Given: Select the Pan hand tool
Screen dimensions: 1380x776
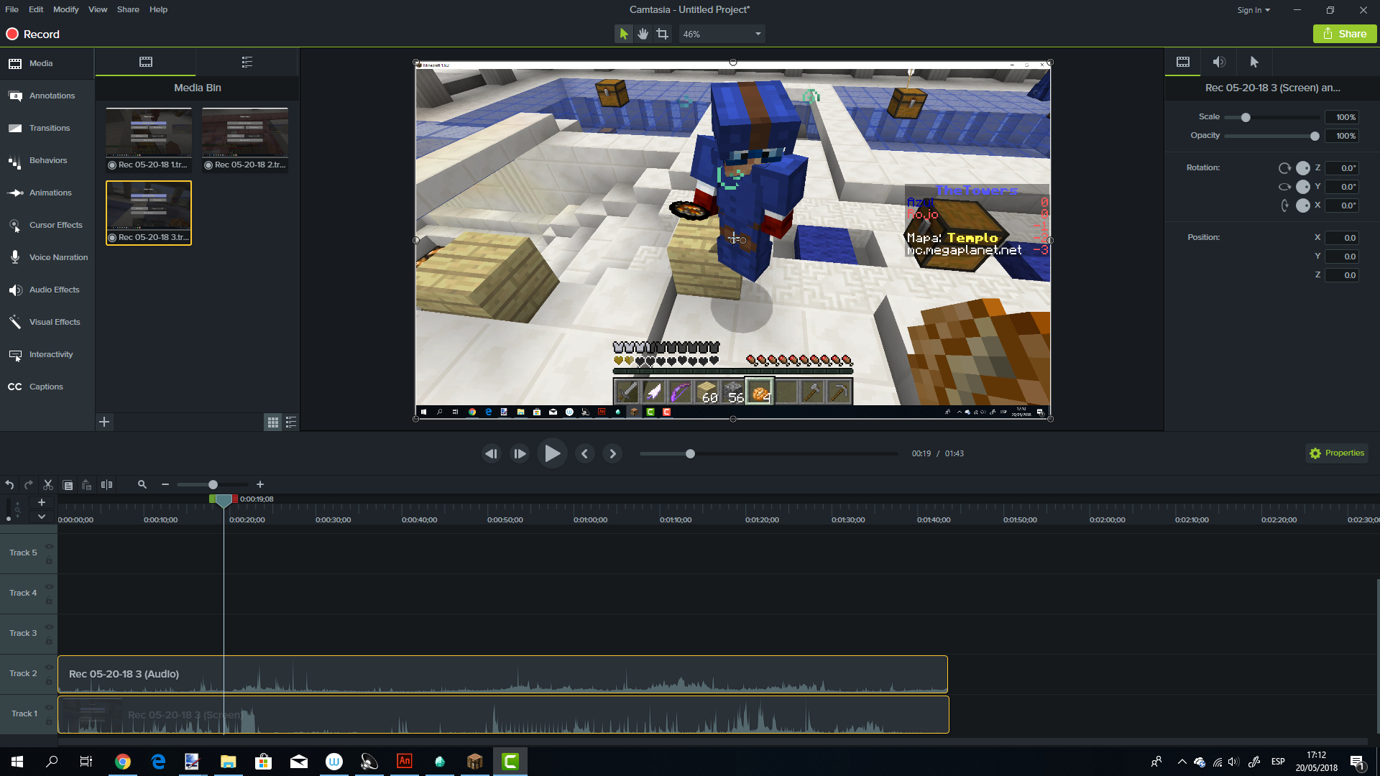Looking at the screenshot, I should (x=643, y=34).
